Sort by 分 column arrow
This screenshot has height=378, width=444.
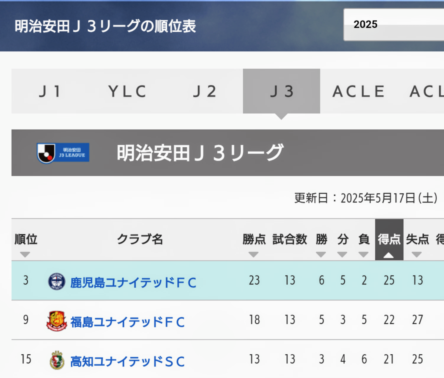pyautogui.click(x=342, y=254)
